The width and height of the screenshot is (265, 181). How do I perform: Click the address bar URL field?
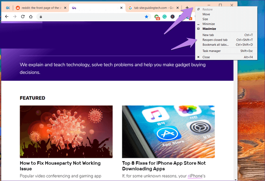[91, 17]
